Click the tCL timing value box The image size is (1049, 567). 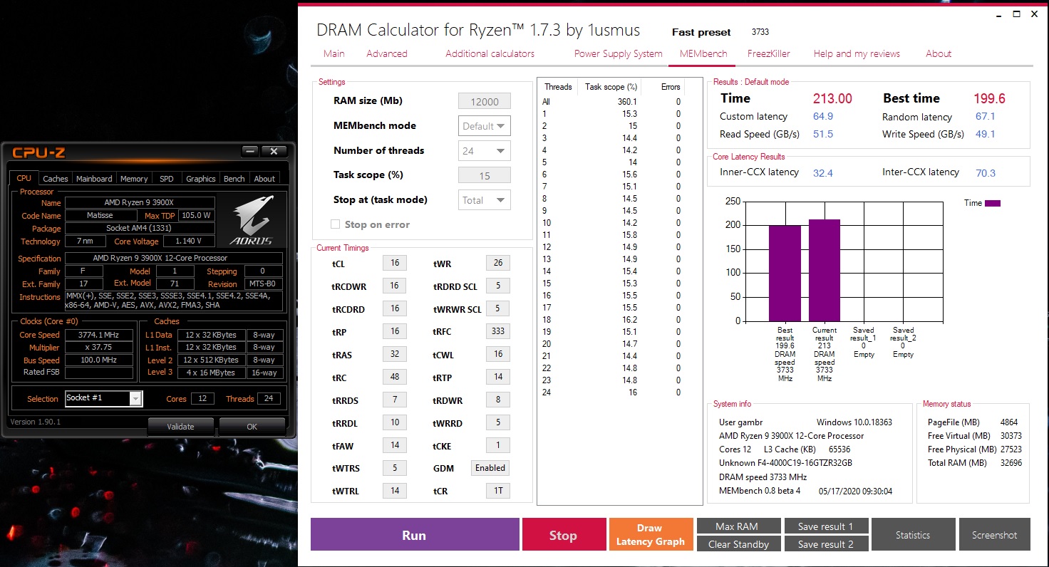click(x=395, y=263)
